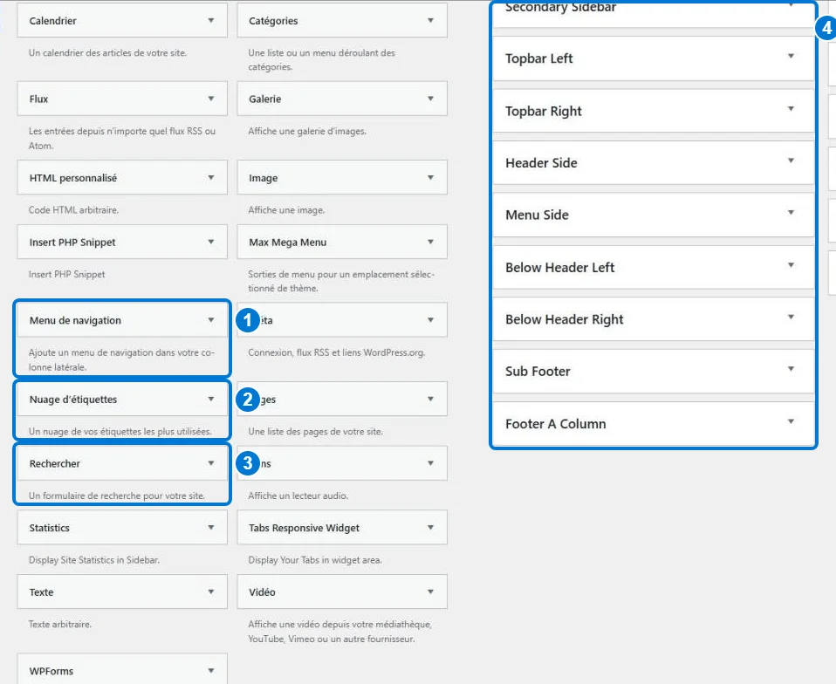Expand the Statistics widget arrow
Screen dimensions: 836x684
coord(211,528)
